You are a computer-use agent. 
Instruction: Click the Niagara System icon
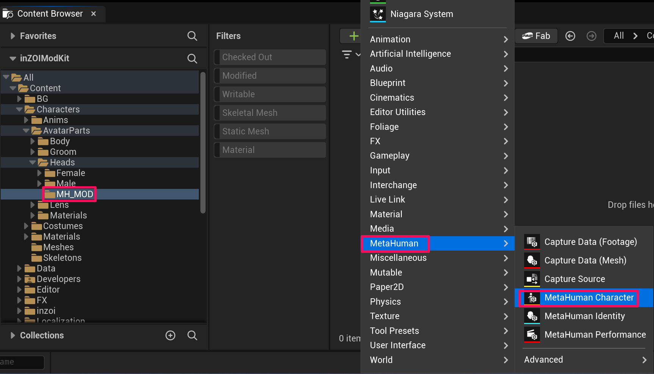(378, 14)
